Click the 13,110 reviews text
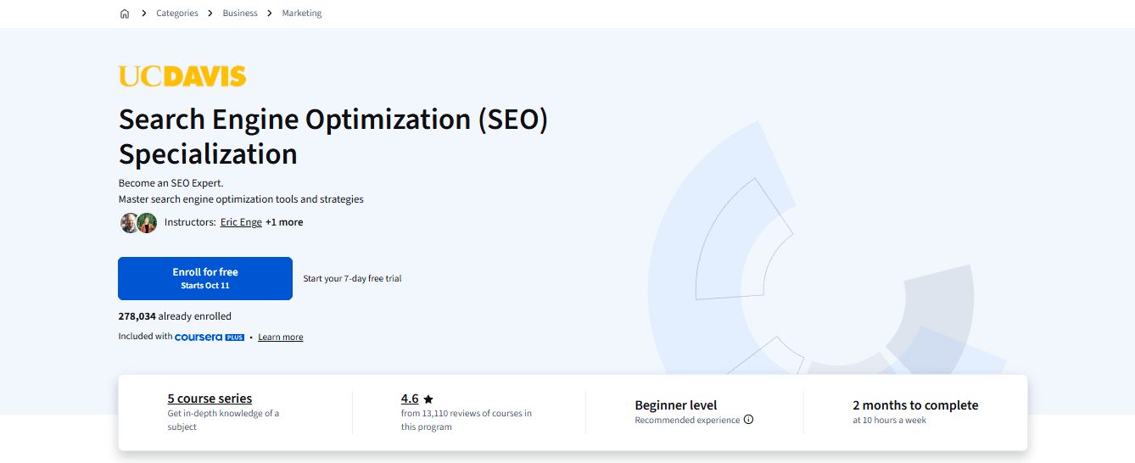This screenshot has width=1135, height=463. point(467,420)
